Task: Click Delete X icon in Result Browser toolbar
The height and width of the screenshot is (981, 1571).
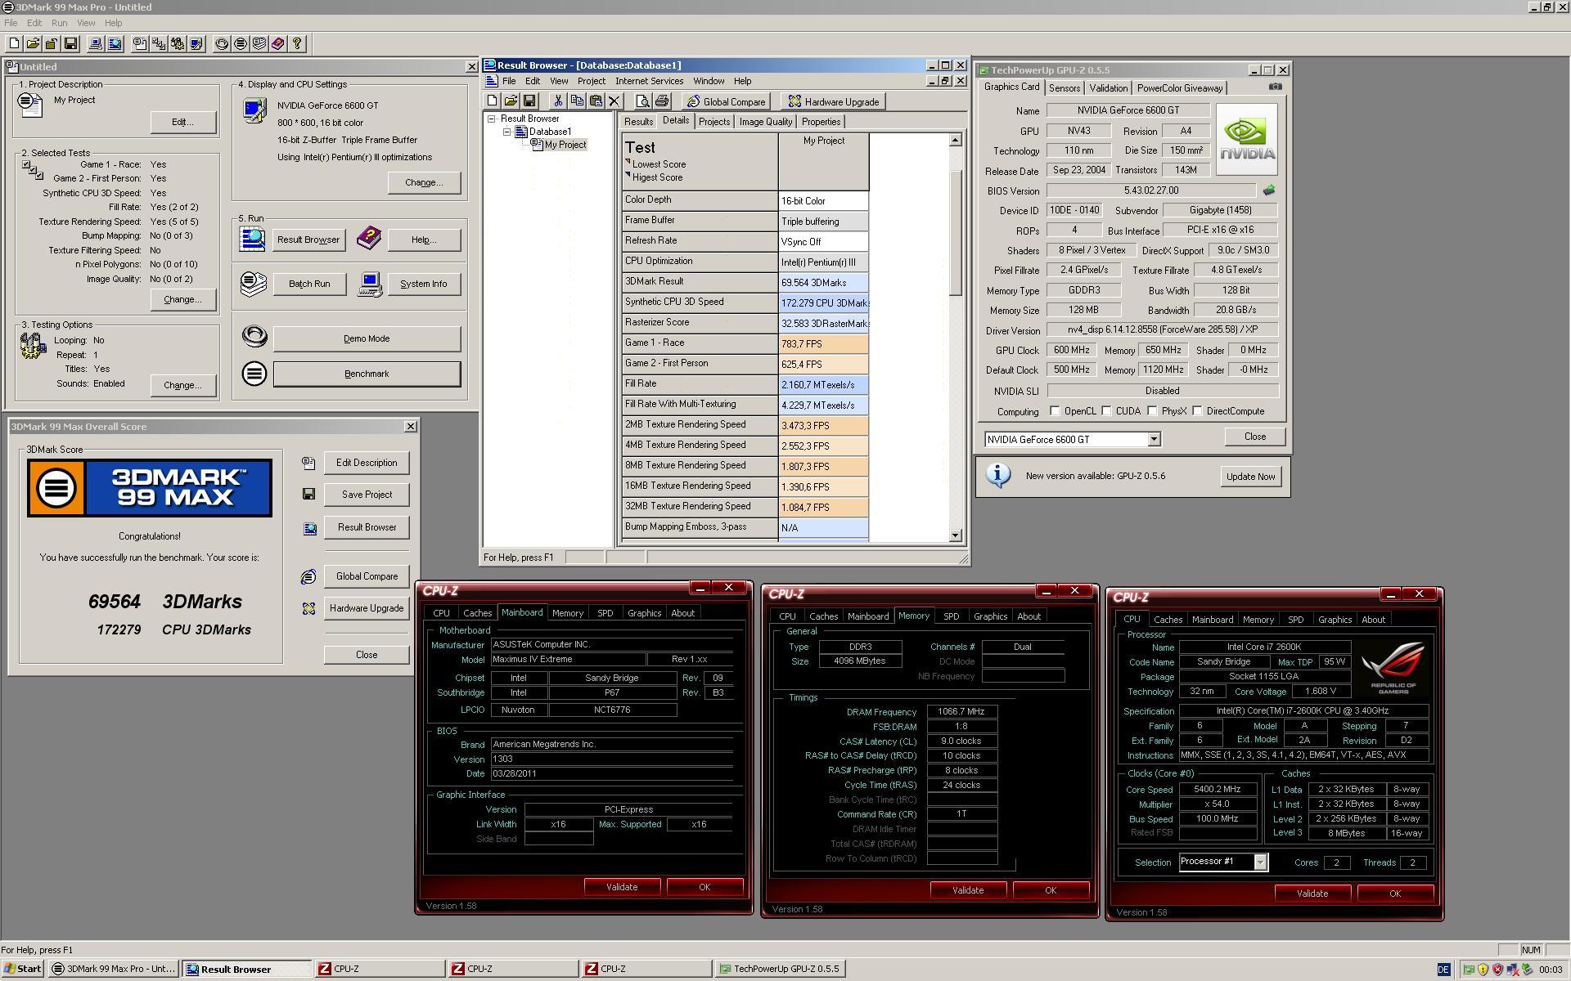Action: click(614, 101)
